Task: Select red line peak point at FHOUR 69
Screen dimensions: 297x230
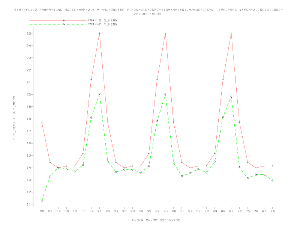Action: 231,33
